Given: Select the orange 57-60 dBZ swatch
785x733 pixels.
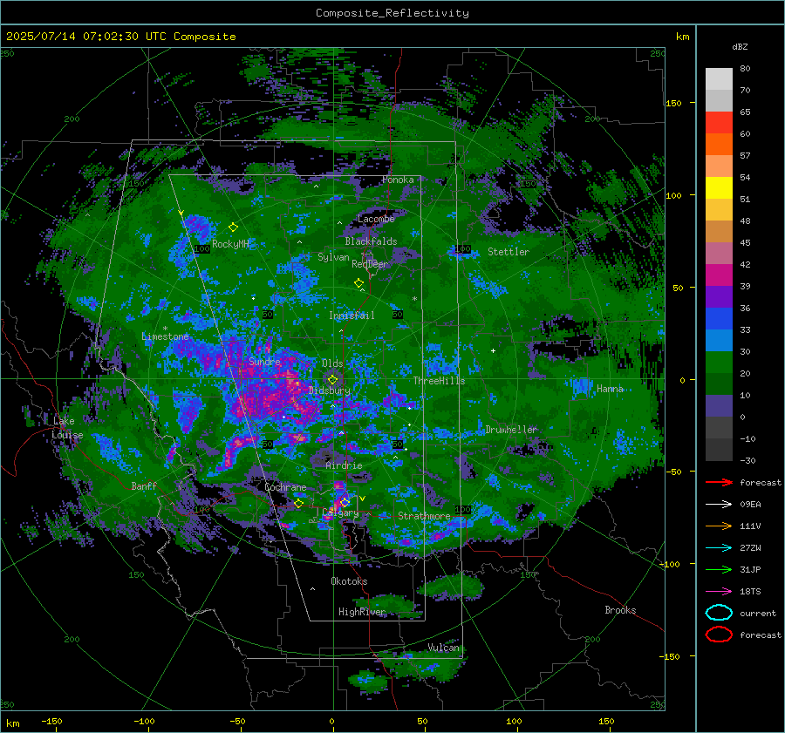Looking at the screenshot, I should tap(719, 145).
